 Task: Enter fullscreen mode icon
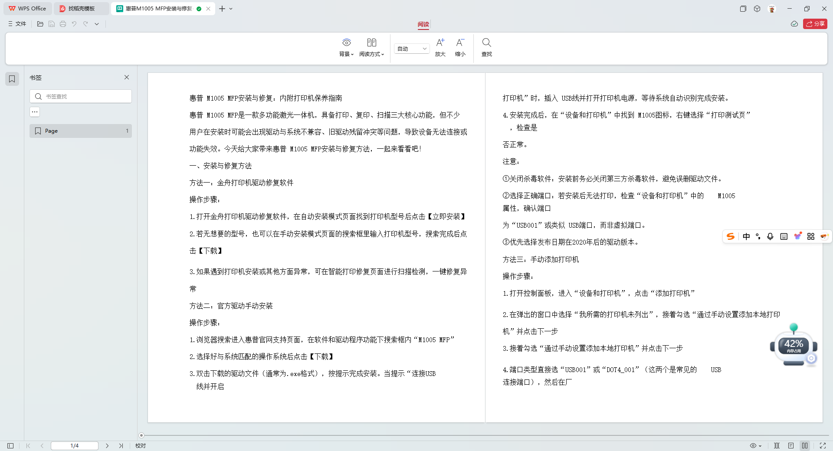tap(823, 446)
